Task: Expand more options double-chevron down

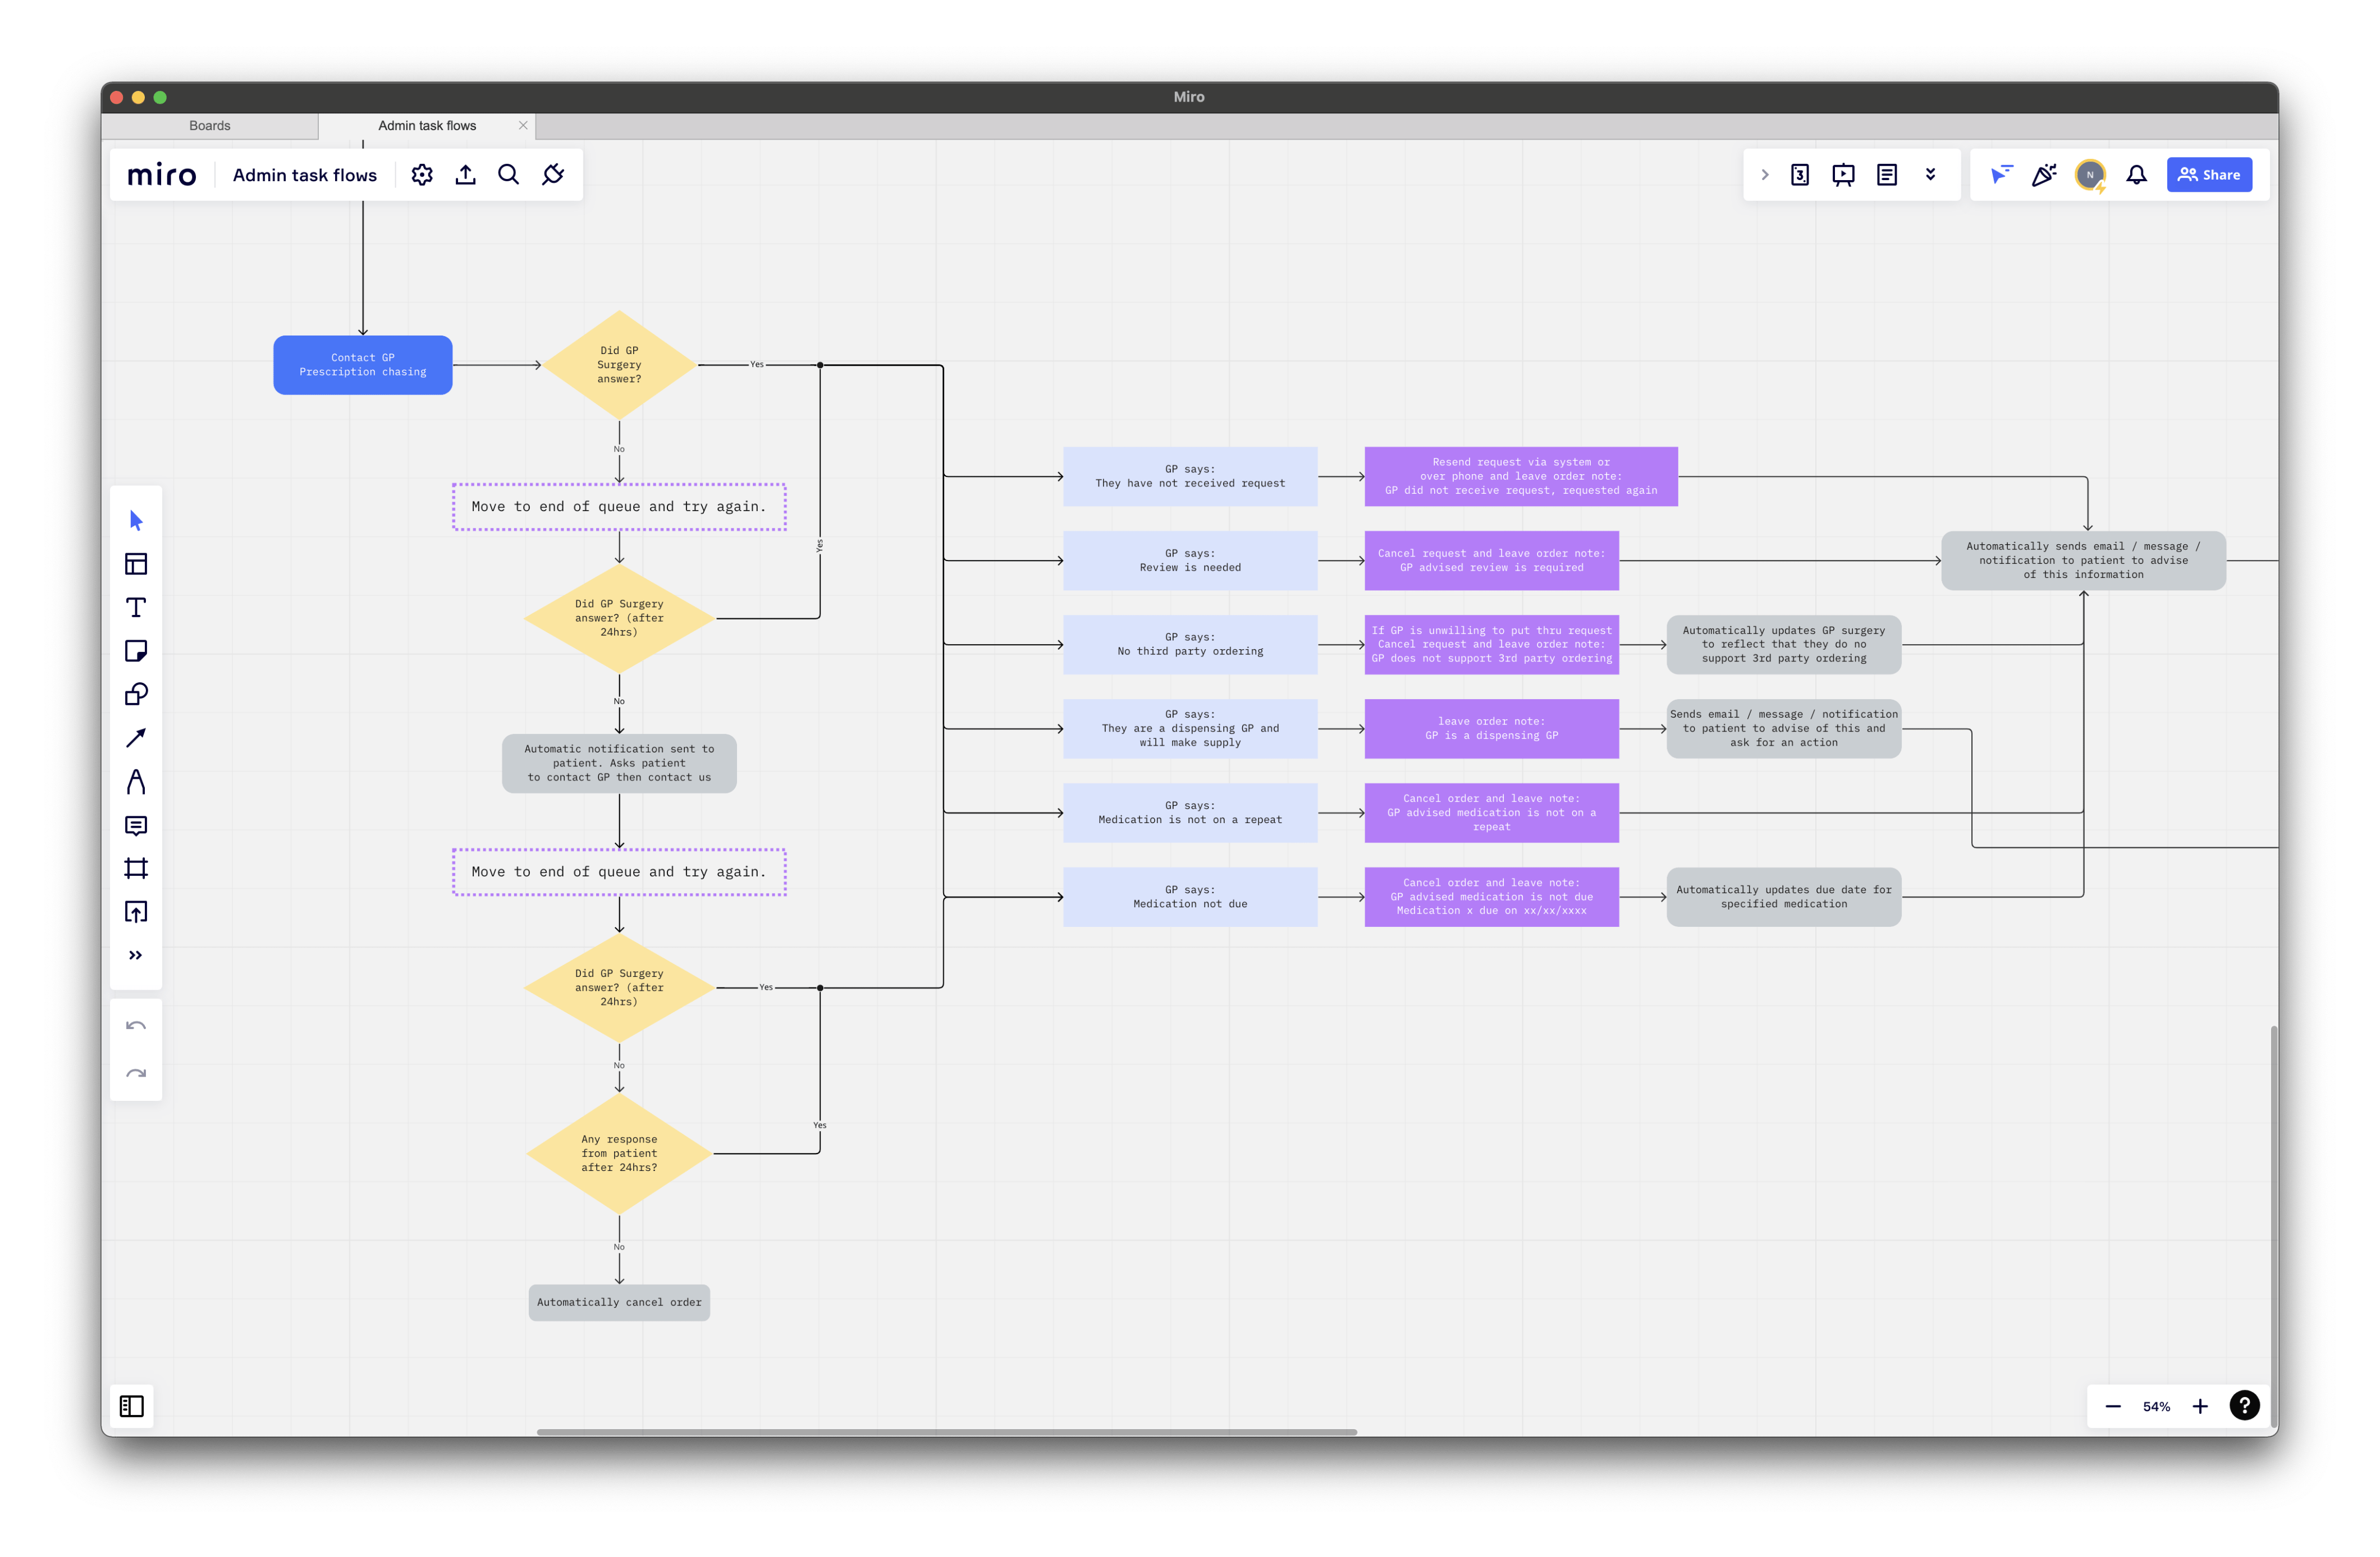Action: (1931, 175)
